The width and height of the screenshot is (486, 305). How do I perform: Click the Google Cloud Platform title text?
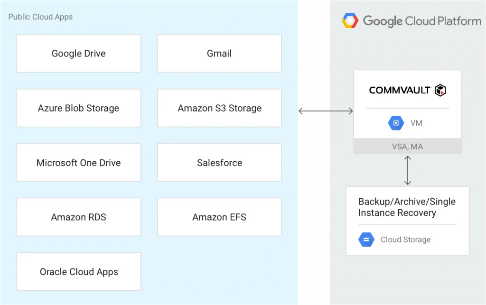pyautogui.click(x=422, y=21)
